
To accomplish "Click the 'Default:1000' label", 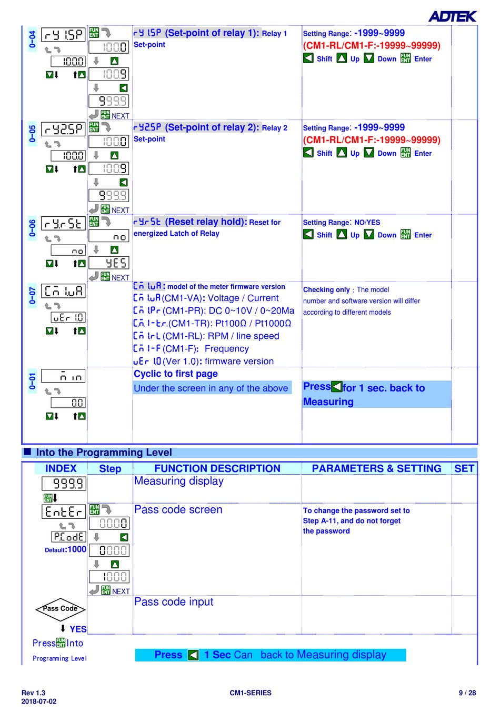I will (x=66, y=549).
